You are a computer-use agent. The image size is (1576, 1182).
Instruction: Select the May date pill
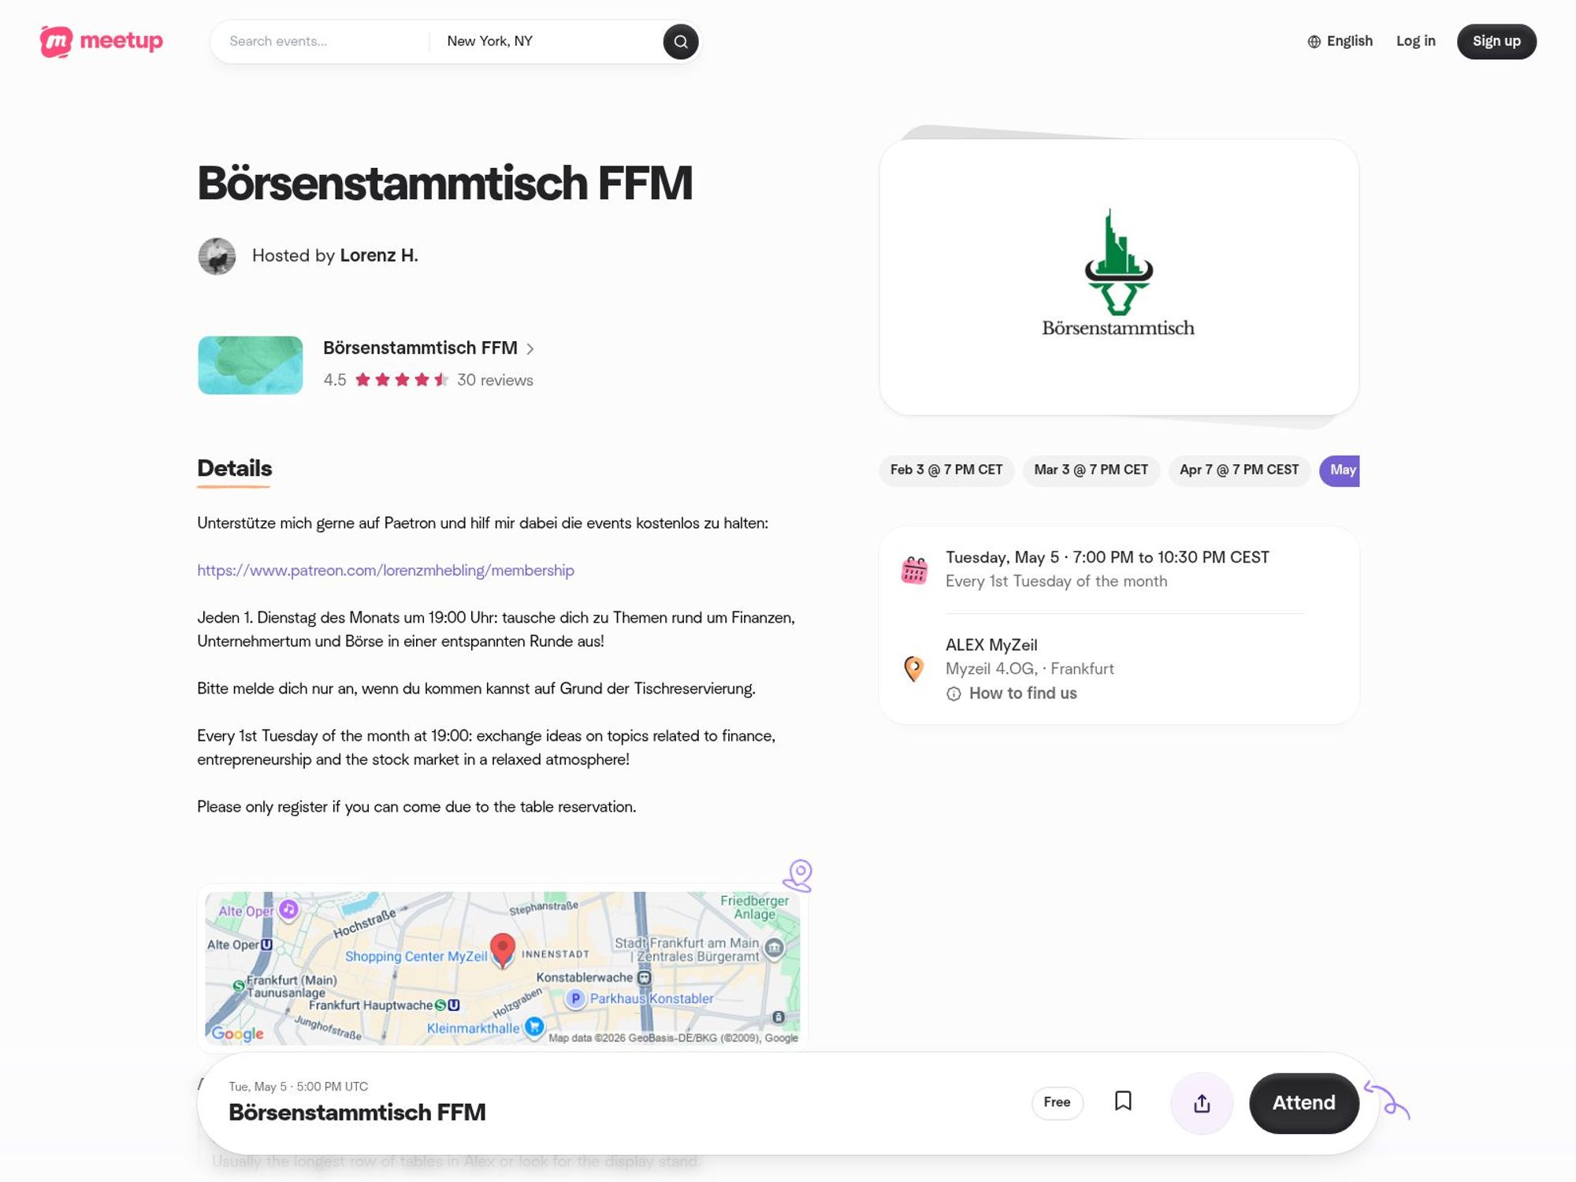(1340, 470)
